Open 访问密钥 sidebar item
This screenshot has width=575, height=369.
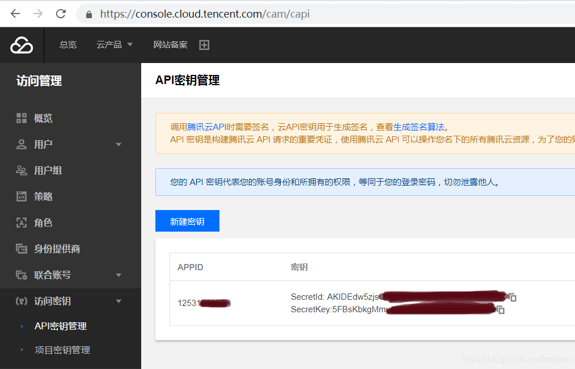(x=52, y=301)
